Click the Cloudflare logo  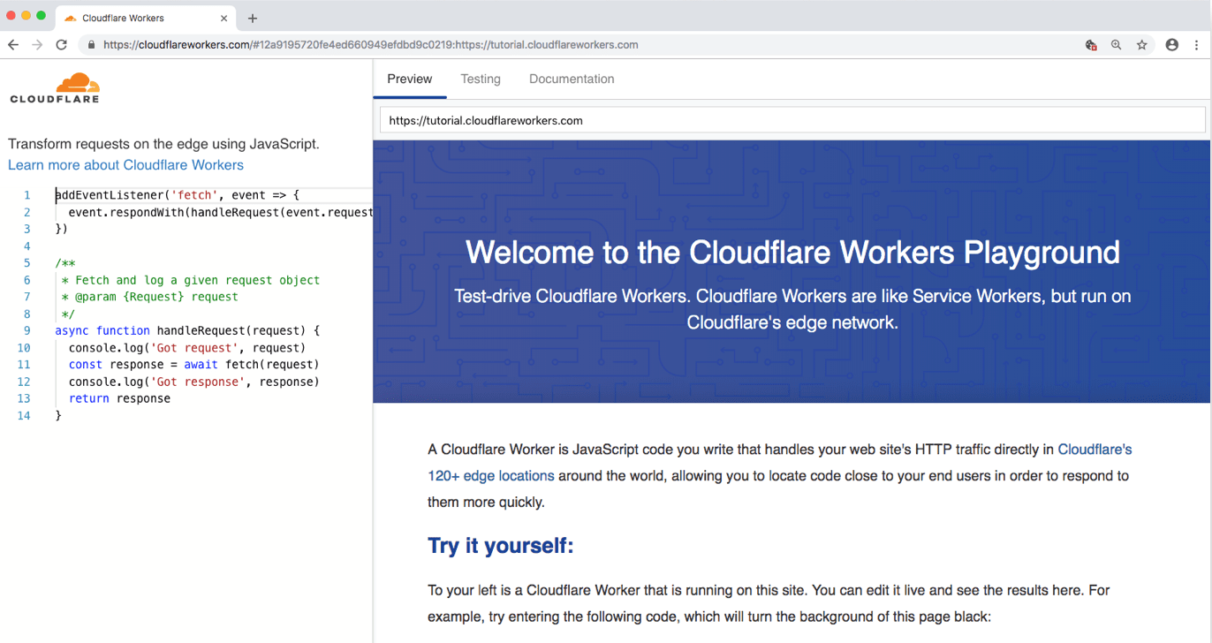55,89
